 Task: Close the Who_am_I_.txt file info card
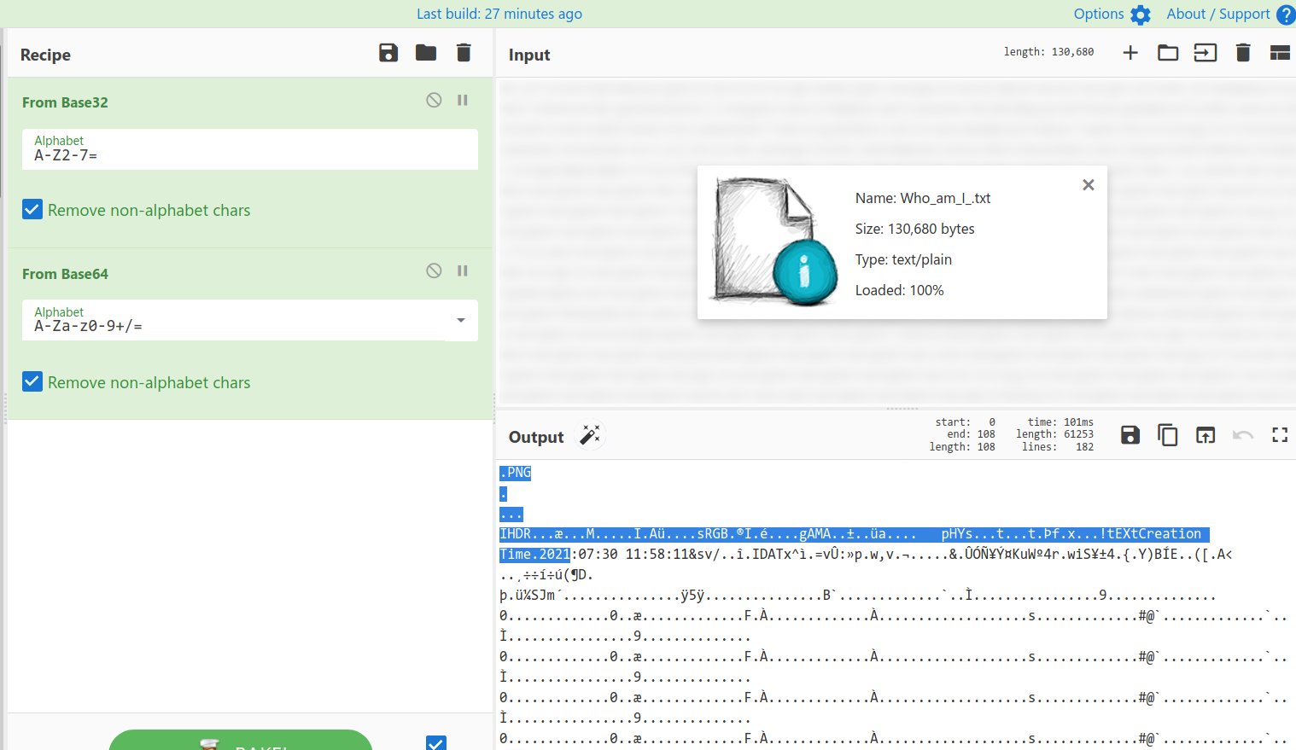1089,185
